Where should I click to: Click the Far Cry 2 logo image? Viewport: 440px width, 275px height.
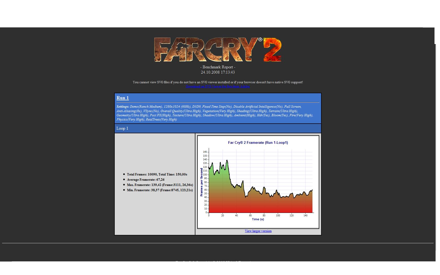coord(218,50)
